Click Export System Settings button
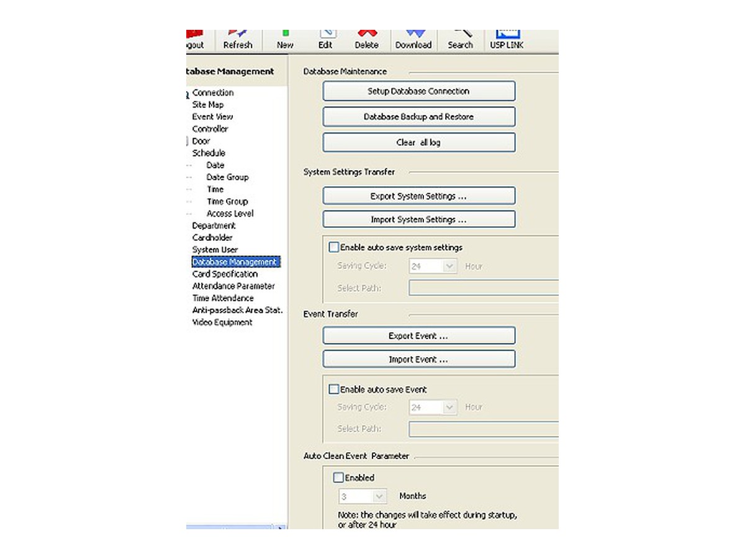Image resolution: width=745 pixels, height=559 pixels. [419, 196]
